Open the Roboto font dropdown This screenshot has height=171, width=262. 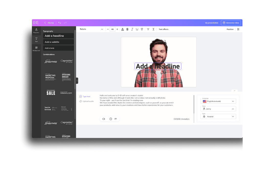click(91, 29)
